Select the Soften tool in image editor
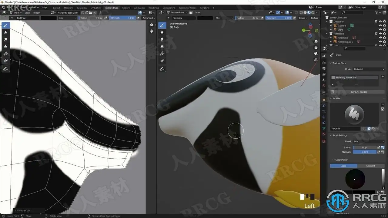The height and width of the screenshot is (218, 388). pos(5,32)
